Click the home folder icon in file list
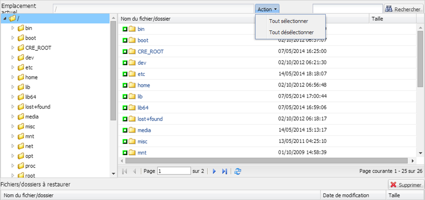Screen dimensions: 425x200 [132, 85]
